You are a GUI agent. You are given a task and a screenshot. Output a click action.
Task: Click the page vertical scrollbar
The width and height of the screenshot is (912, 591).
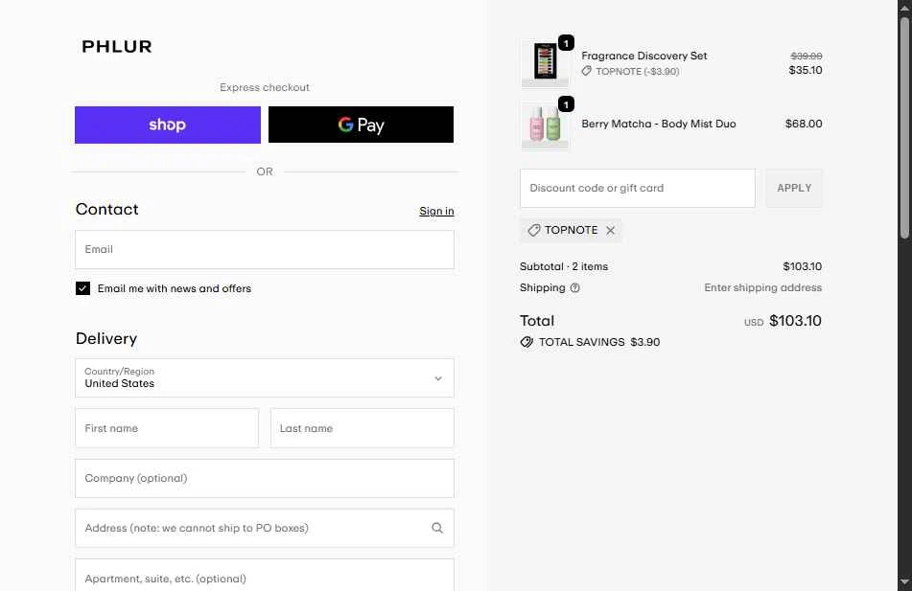point(904,287)
